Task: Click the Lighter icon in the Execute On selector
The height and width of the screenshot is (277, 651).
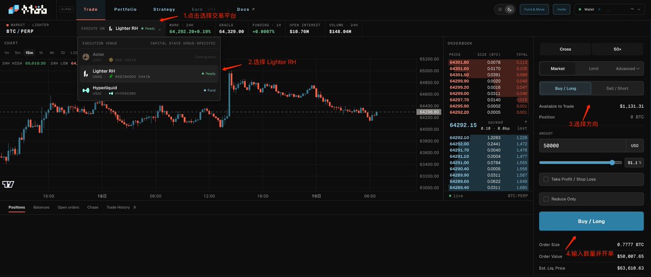Action: coord(111,28)
